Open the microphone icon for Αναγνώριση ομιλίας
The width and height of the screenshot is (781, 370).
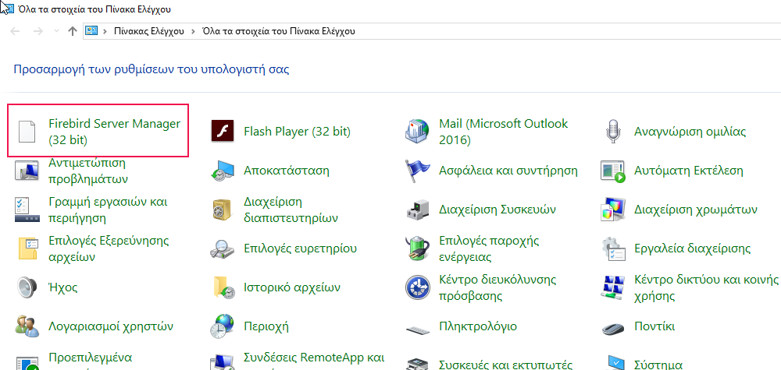(613, 132)
